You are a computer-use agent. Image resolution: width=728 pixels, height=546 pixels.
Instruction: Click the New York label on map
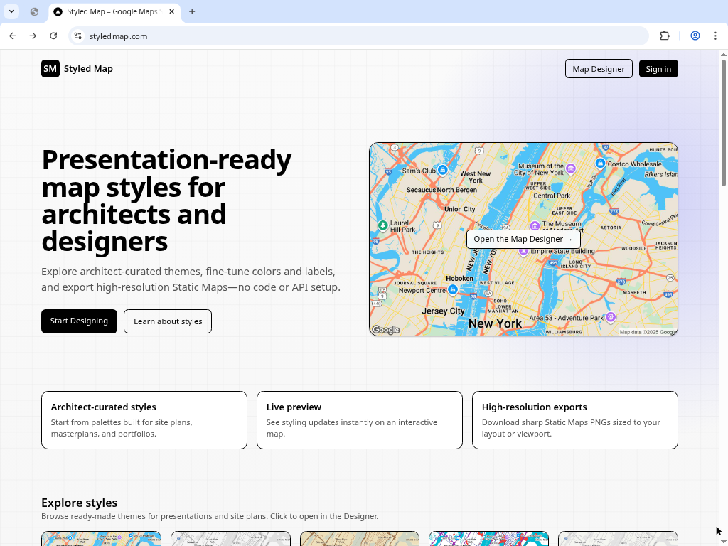tap(495, 323)
